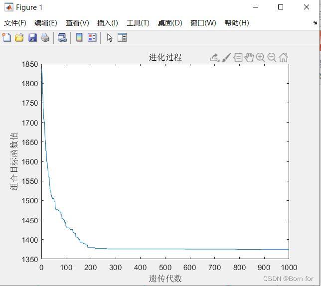321x286 pixels.
Task: Open the 编辑(E) menu
Action: [46, 23]
